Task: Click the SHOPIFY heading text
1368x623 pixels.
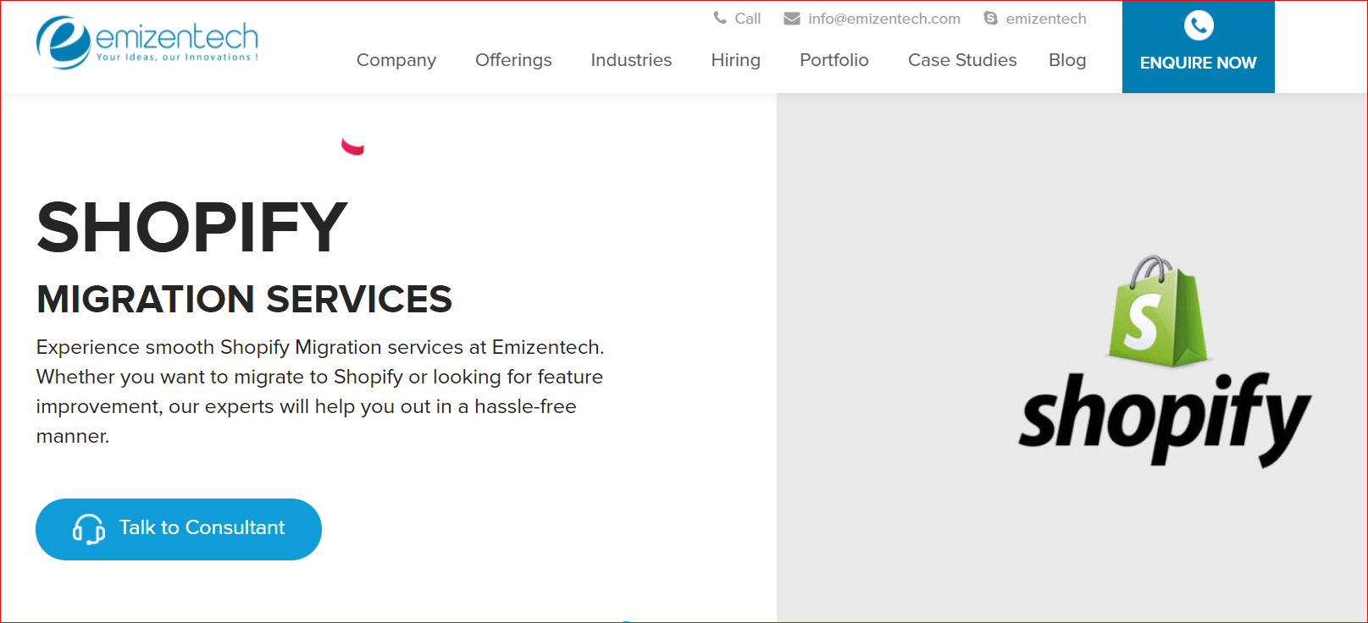Action: pyautogui.click(x=192, y=227)
